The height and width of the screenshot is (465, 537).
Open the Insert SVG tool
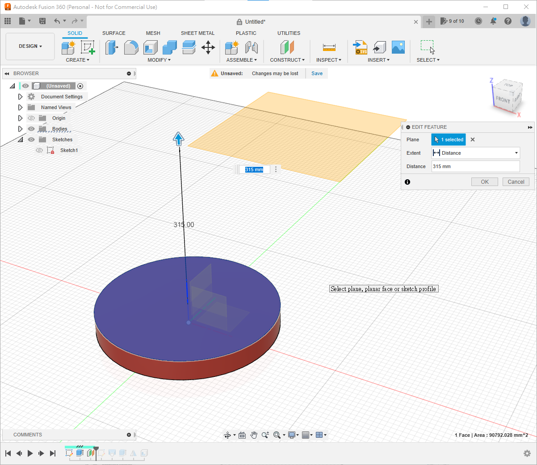pyautogui.click(x=360, y=47)
